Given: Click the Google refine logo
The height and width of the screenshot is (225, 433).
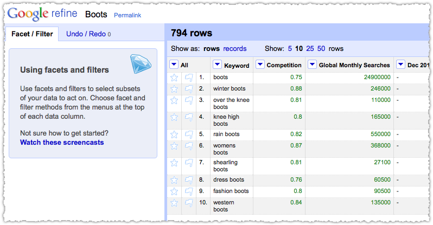Looking at the screenshot, I should (x=42, y=14).
